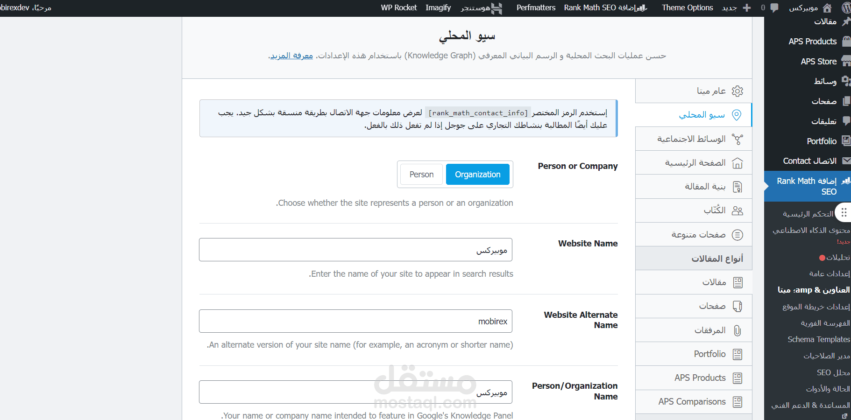
Task: Click the APS Comparisons post type icon
Action: (738, 402)
